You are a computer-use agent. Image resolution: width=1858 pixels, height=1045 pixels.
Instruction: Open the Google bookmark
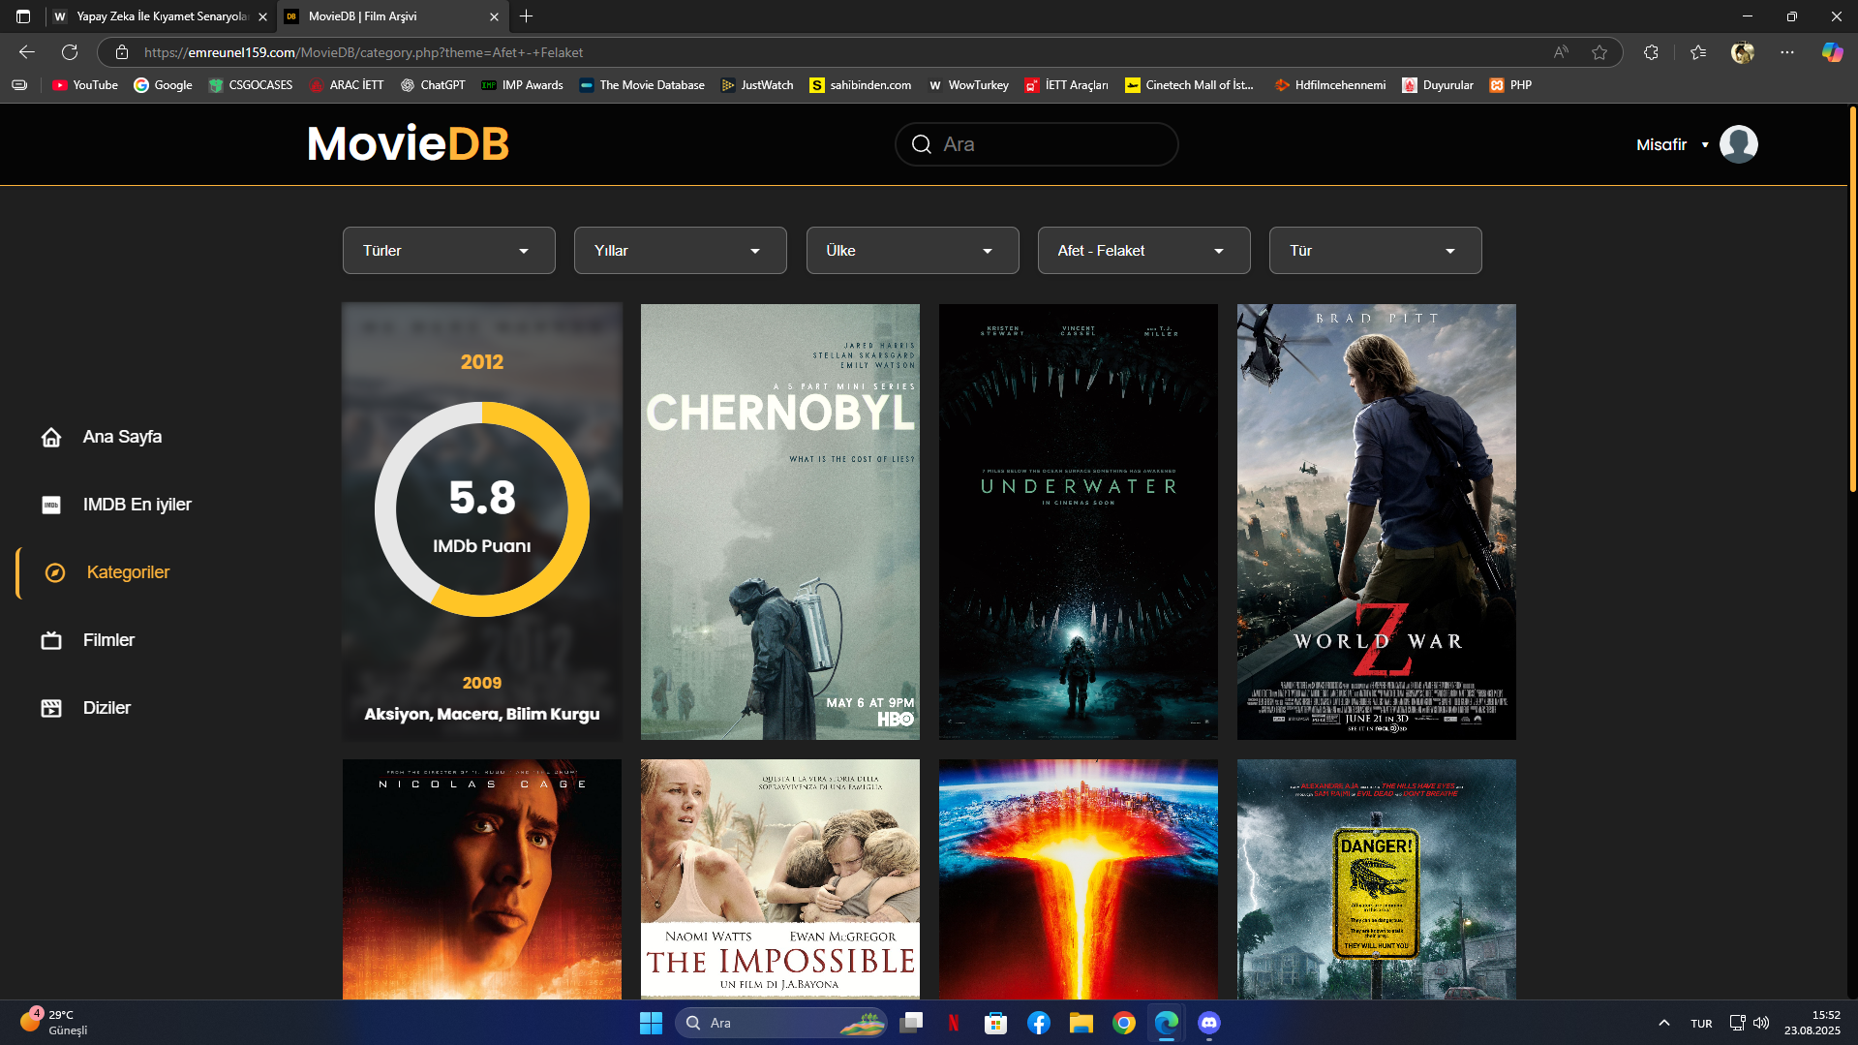tap(163, 85)
